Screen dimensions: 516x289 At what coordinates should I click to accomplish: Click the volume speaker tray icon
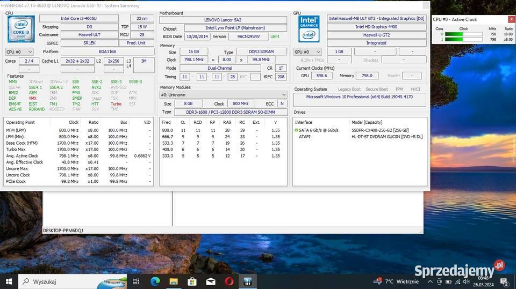pyautogui.click(x=467, y=281)
